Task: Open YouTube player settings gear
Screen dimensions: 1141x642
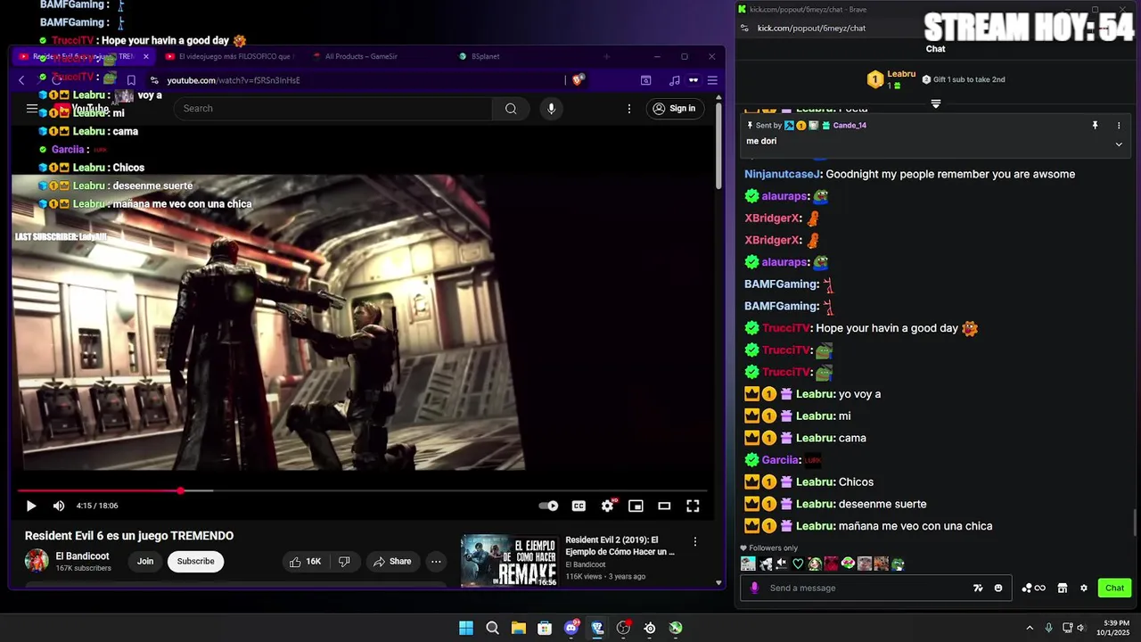Action: click(x=608, y=506)
